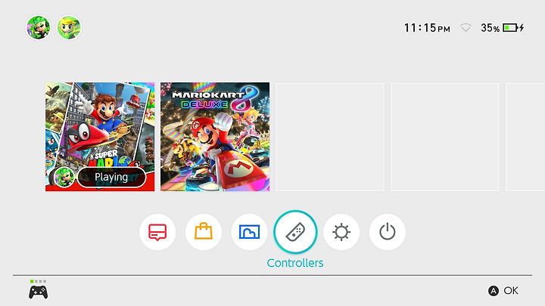
Task: Open the News icon
Action: (x=157, y=232)
